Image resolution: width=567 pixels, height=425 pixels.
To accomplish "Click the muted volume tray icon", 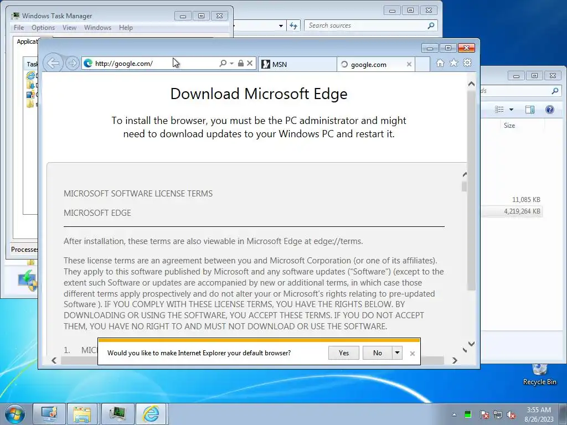I will (x=511, y=414).
